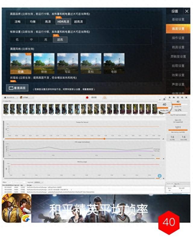This screenshot has height=245, width=193.
Task: Open 声音设置 tab in settings sidebar
Action: click(178, 84)
